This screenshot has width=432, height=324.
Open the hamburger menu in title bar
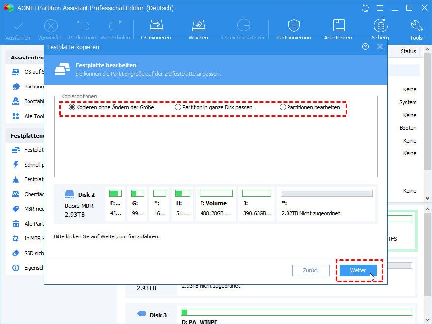point(380,8)
